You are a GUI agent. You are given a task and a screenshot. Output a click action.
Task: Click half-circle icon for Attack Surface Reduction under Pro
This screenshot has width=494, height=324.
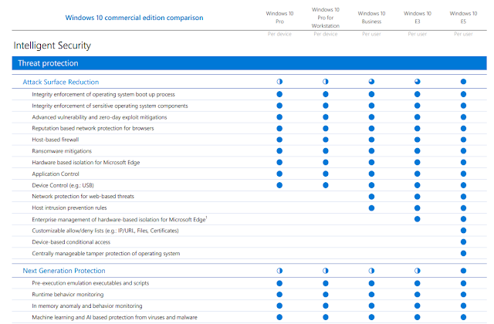279,82
